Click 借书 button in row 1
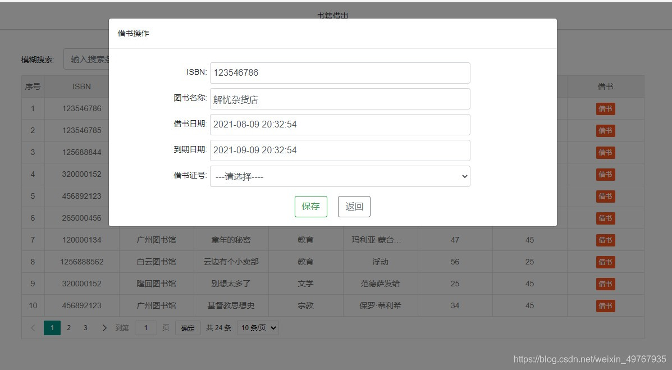Viewport: 672px width, 370px height. (x=606, y=109)
